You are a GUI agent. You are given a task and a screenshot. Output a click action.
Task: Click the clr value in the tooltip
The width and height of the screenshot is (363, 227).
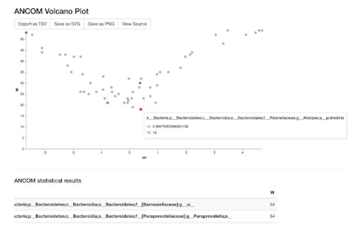pos(169,126)
